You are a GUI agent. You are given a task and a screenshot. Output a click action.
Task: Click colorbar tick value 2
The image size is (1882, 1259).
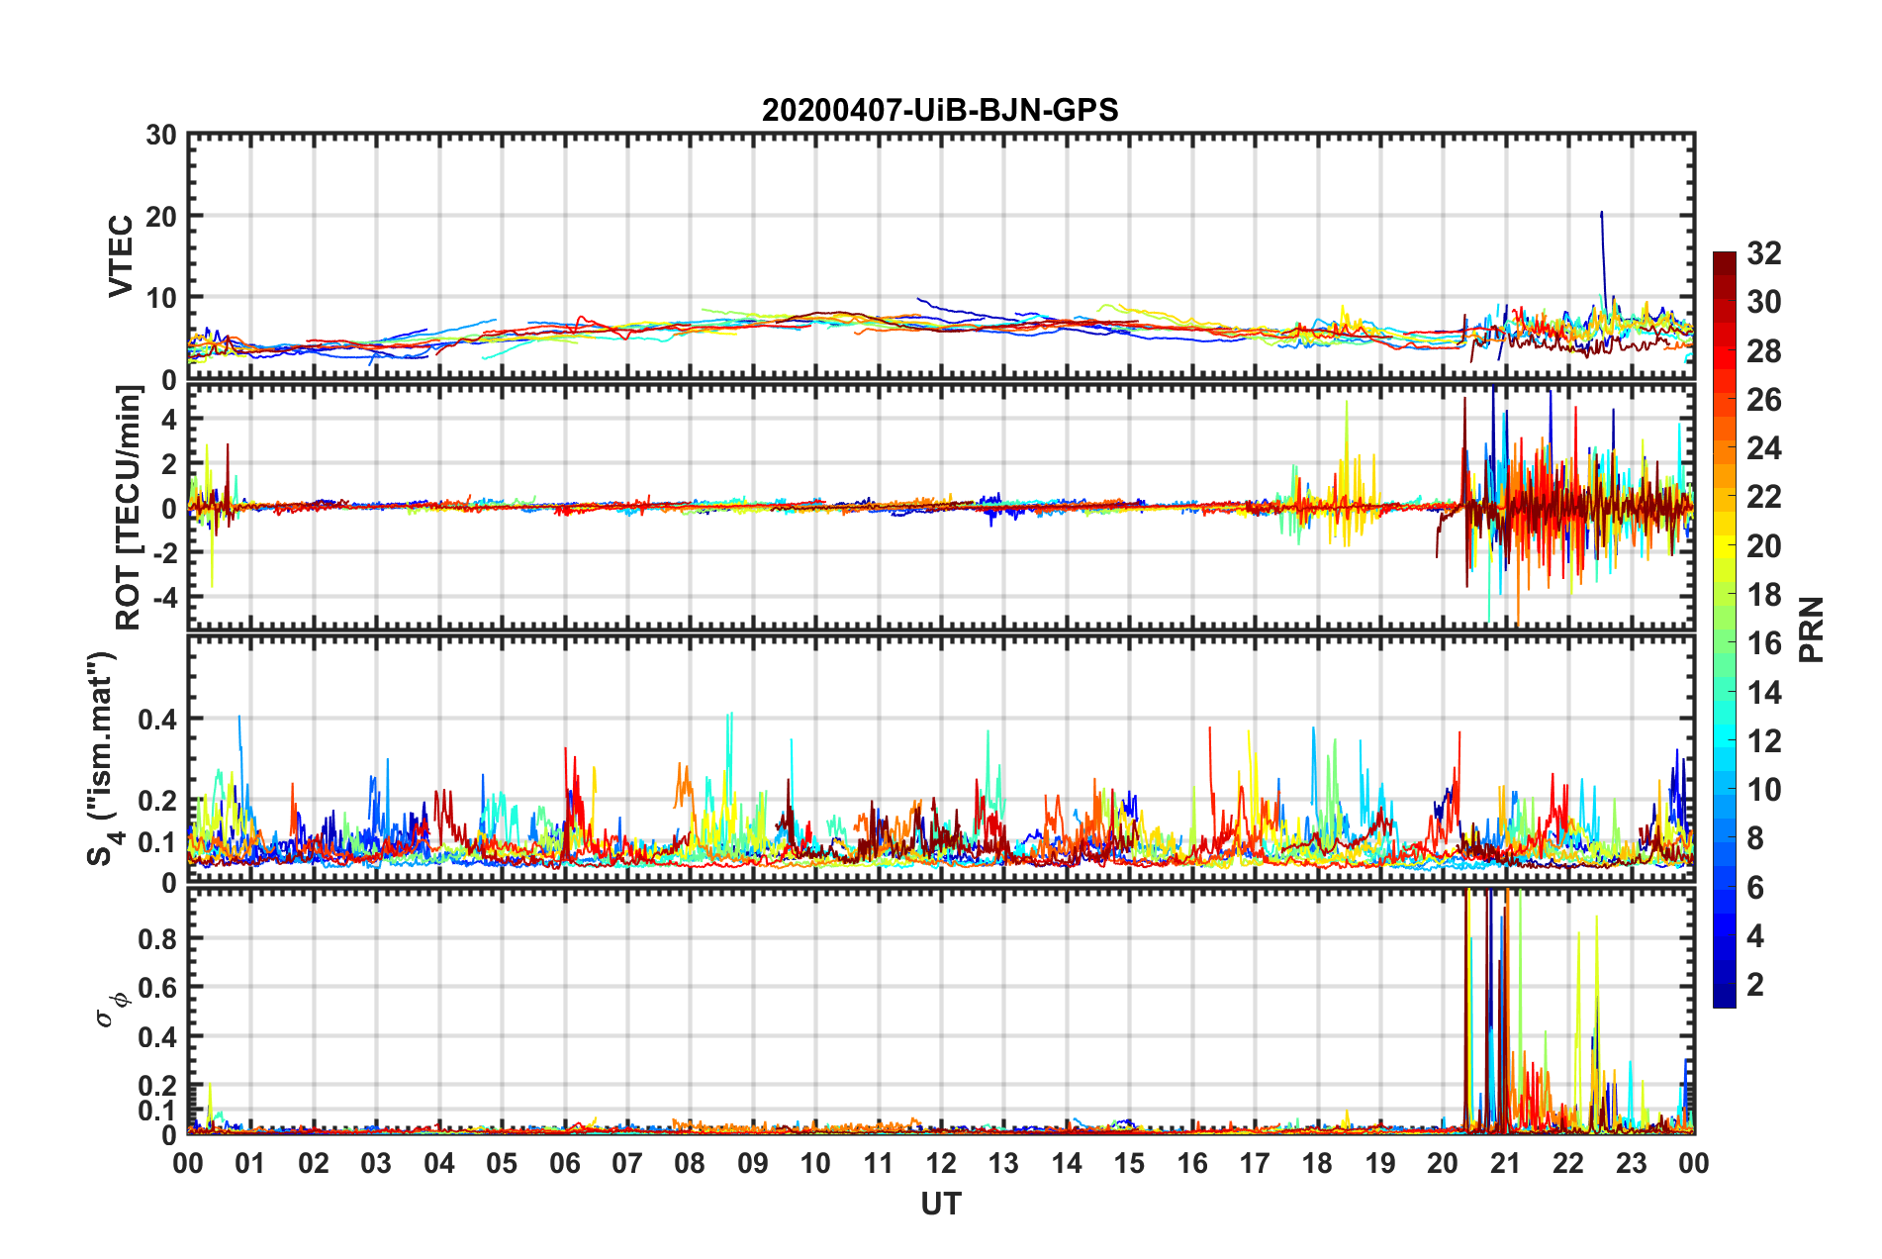click(1755, 985)
